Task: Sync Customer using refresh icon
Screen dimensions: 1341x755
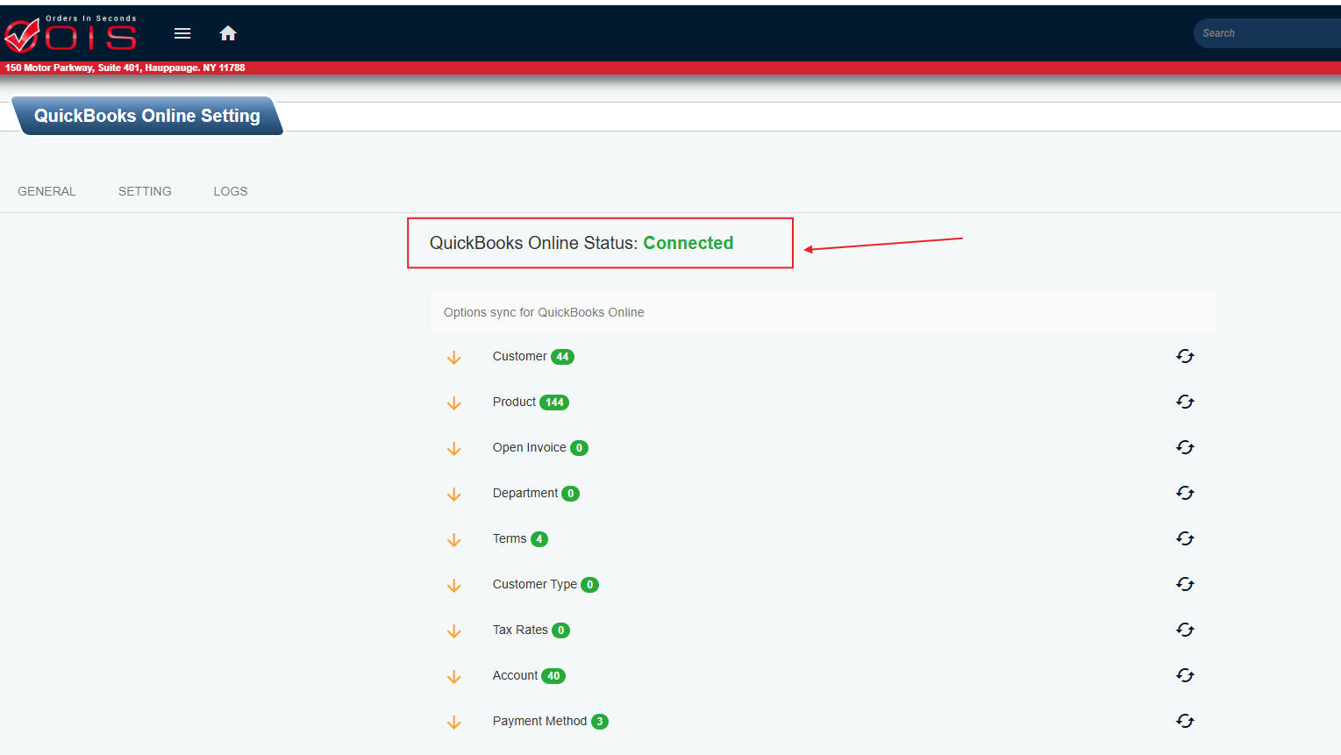Action: pyautogui.click(x=1185, y=356)
